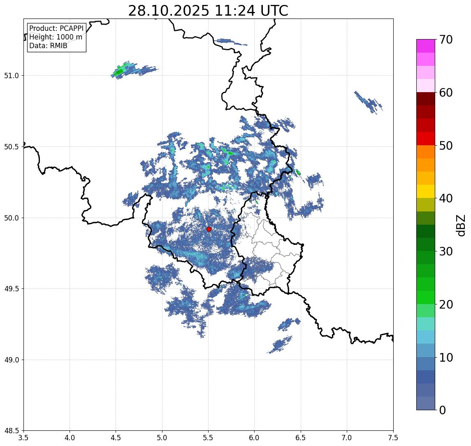This screenshot has width=471, height=446.
Task: Click the colorbar tick label 20
Action: point(446,304)
